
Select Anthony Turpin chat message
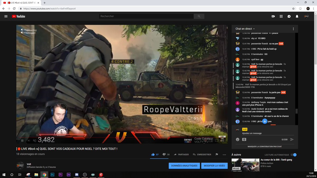(265, 104)
